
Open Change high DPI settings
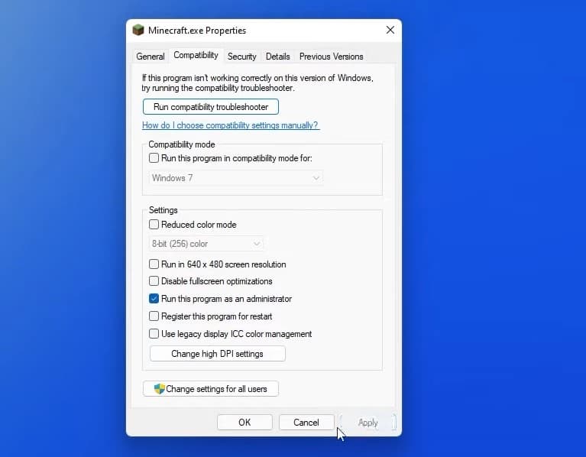click(x=218, y=354)
